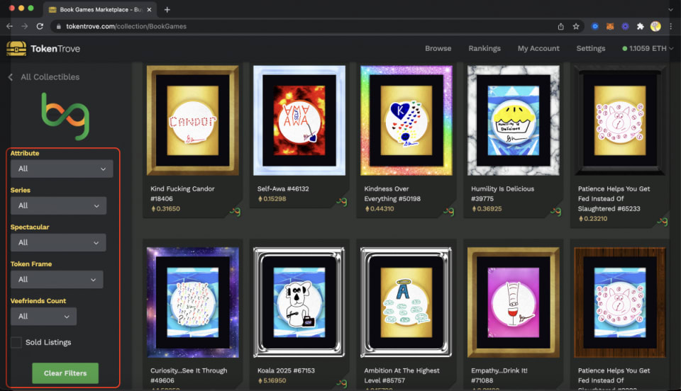The image size is (681, 391).
Task: Open the 1.1059 ETH wallet dropdown
Action: click(x=648, y=49)
